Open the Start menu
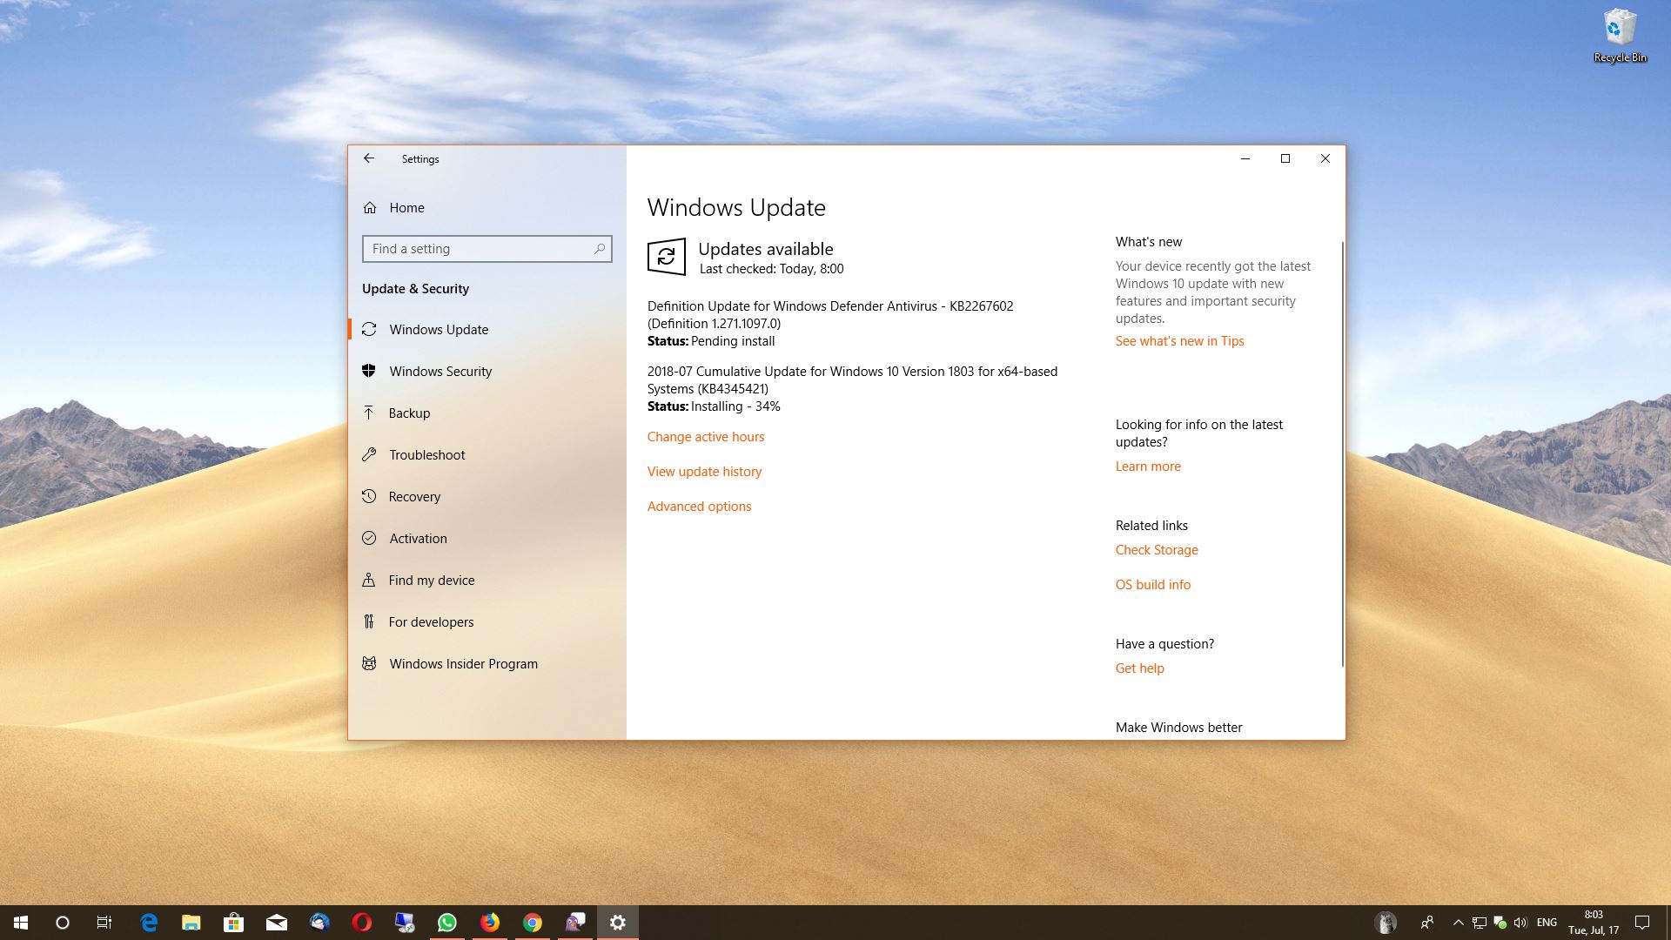The width and height of the screenshot is (1671, 940). click(21, 923)
